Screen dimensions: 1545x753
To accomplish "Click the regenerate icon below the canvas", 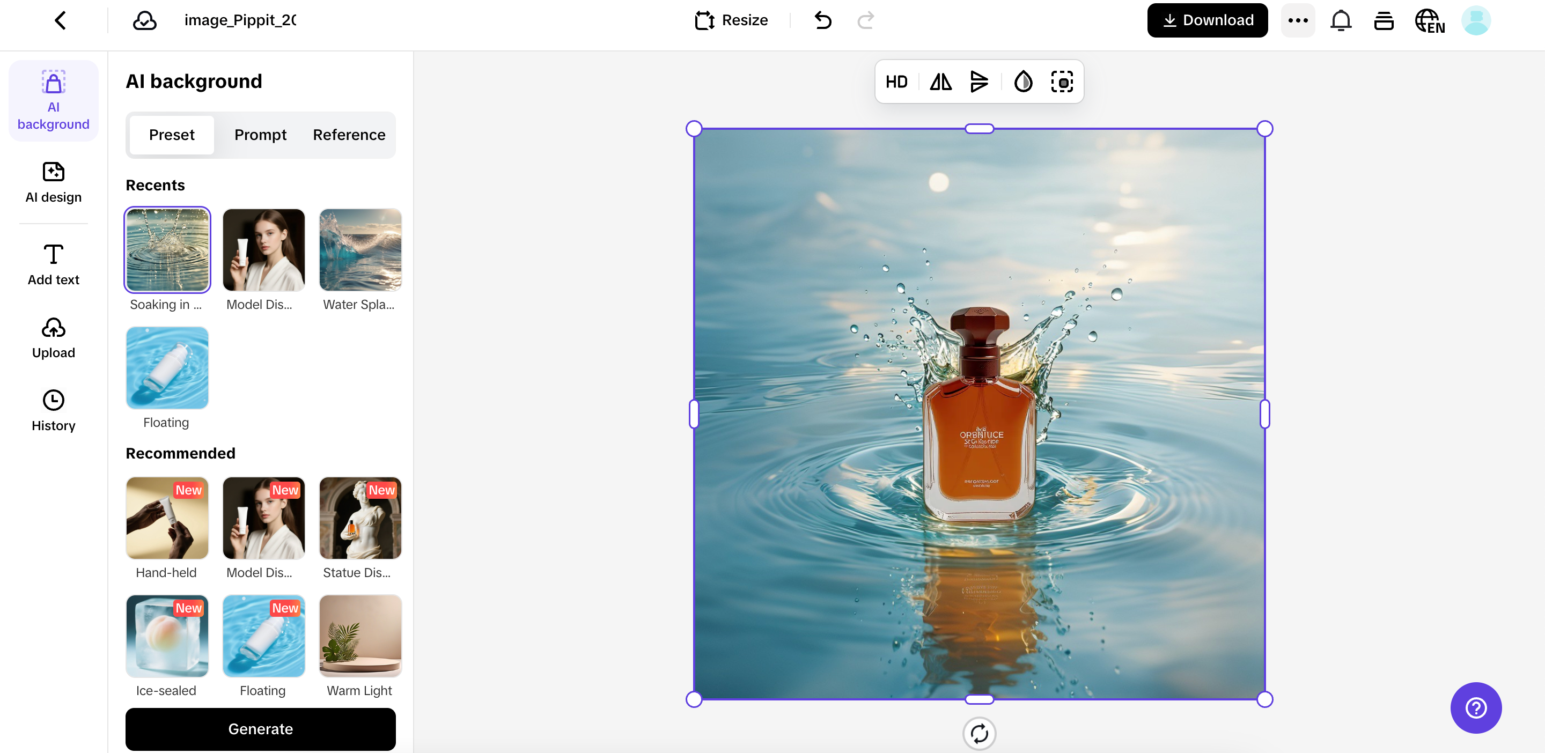I will point(979,733).
